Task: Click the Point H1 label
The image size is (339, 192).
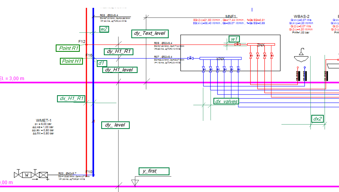Action: [71, 61]
